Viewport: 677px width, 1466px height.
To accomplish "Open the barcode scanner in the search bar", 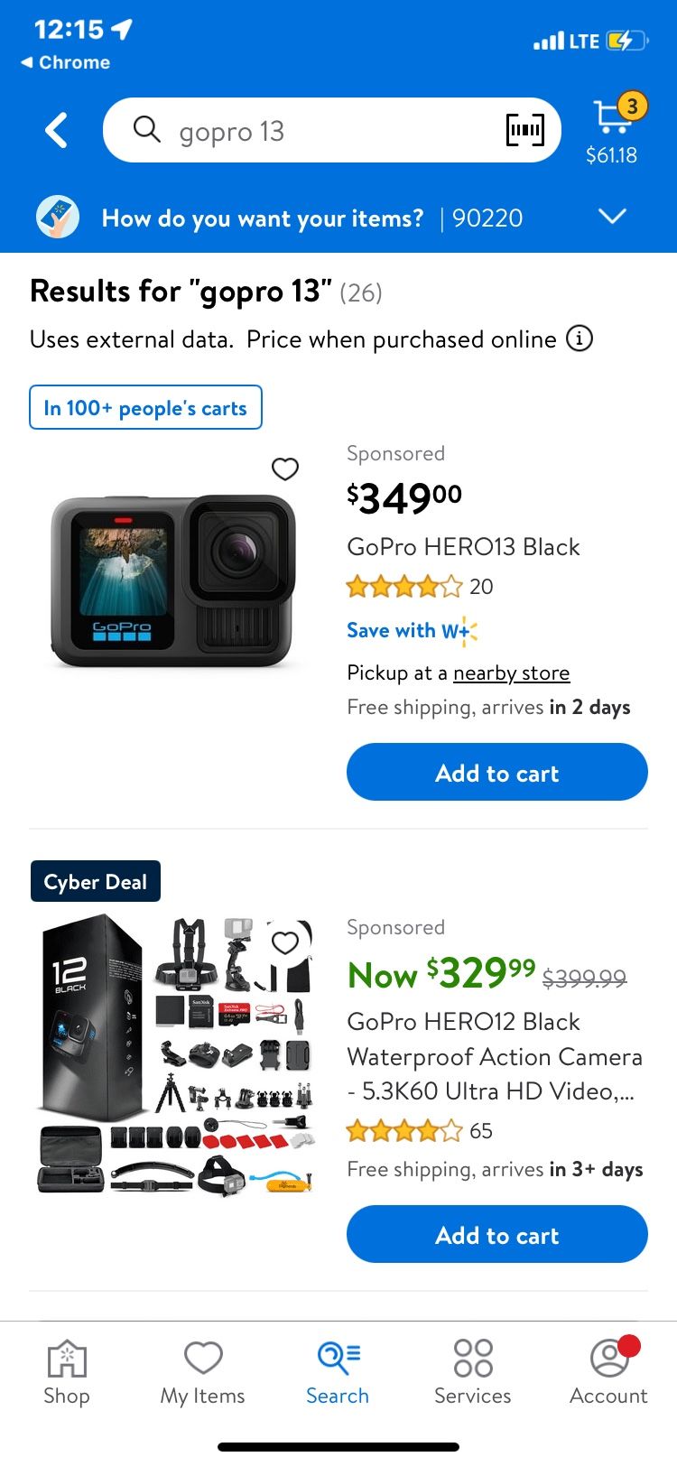I will [524, 130].
